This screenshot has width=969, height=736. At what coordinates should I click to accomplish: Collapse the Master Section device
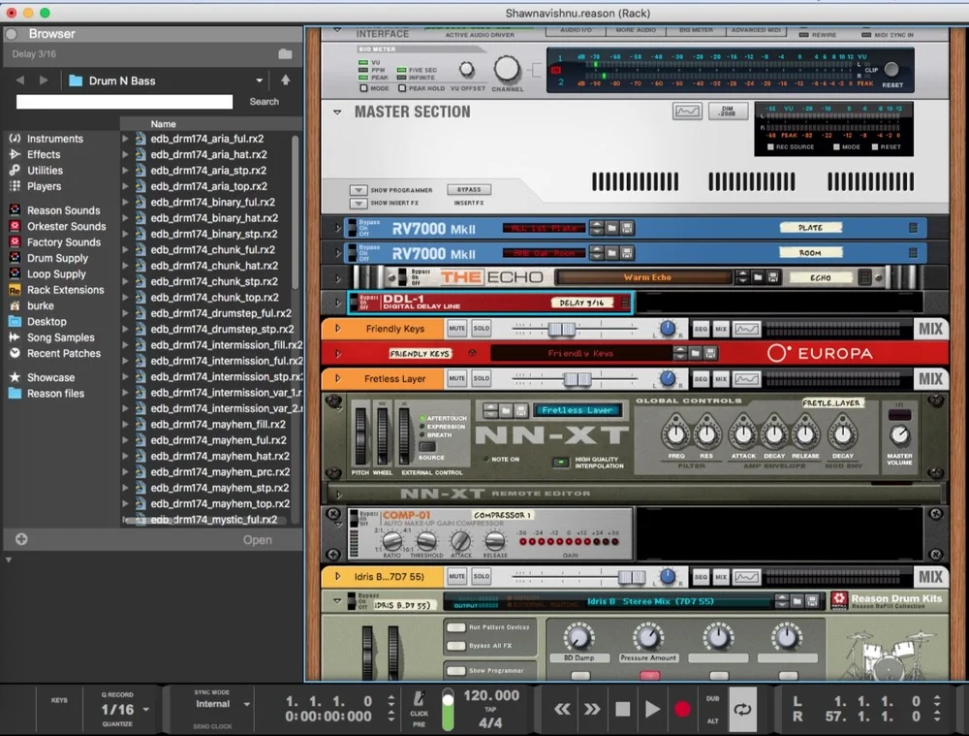[337, 112]
